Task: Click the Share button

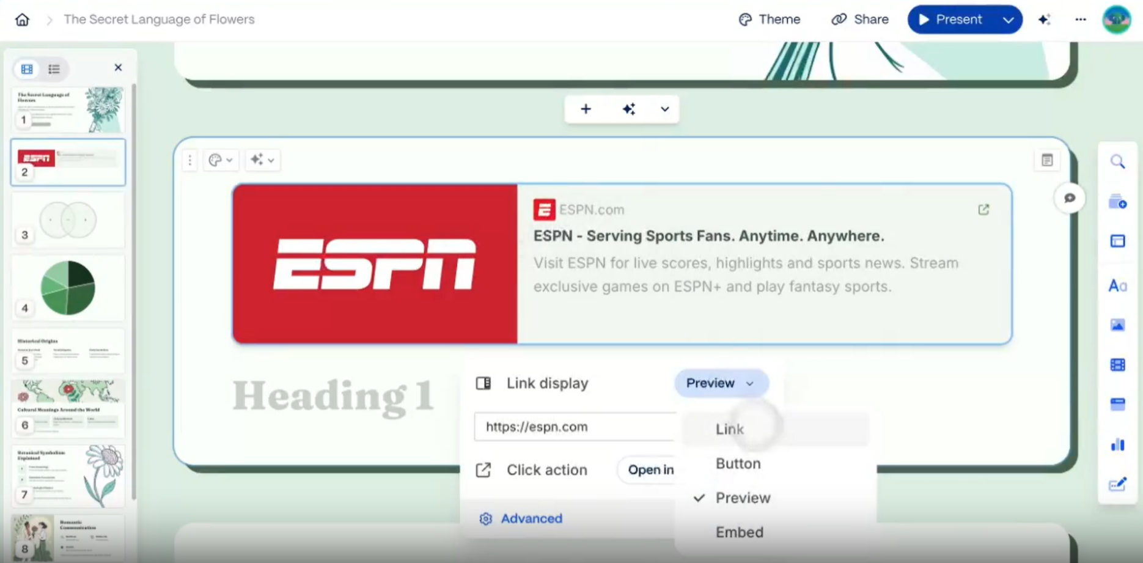Action: coord(860,20)
